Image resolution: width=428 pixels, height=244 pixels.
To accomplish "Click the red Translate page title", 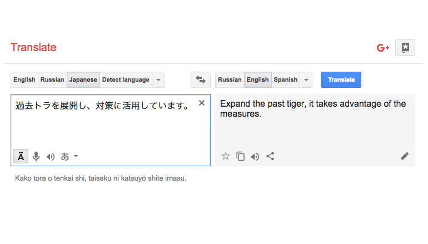I will click(33, 47).
